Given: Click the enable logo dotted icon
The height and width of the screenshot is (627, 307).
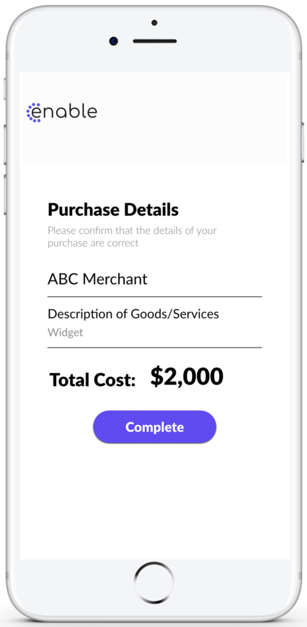Looking at the screenshot, I should point(34,113).
